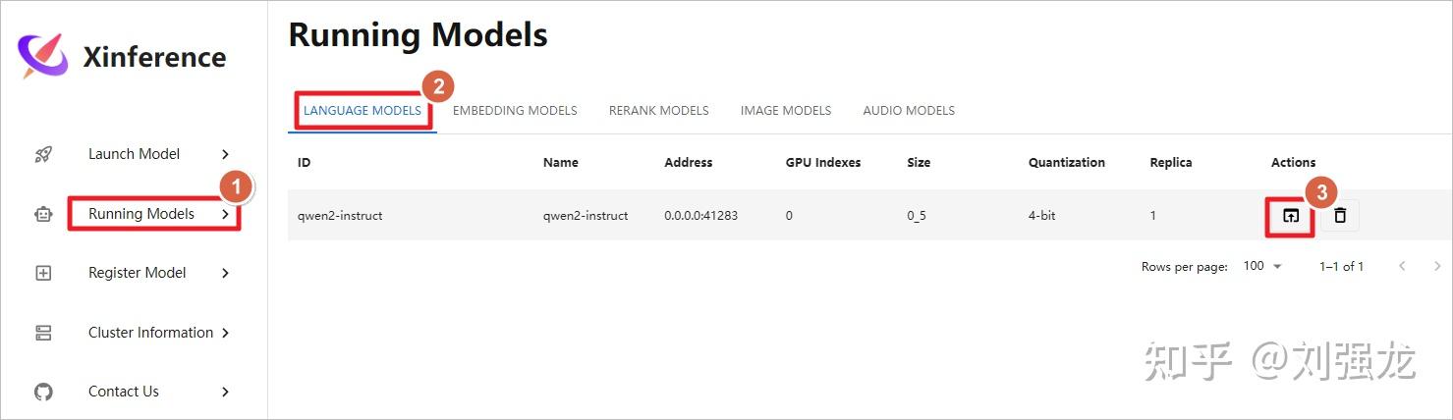Expand the Register Model chevron

click(225, 273)
